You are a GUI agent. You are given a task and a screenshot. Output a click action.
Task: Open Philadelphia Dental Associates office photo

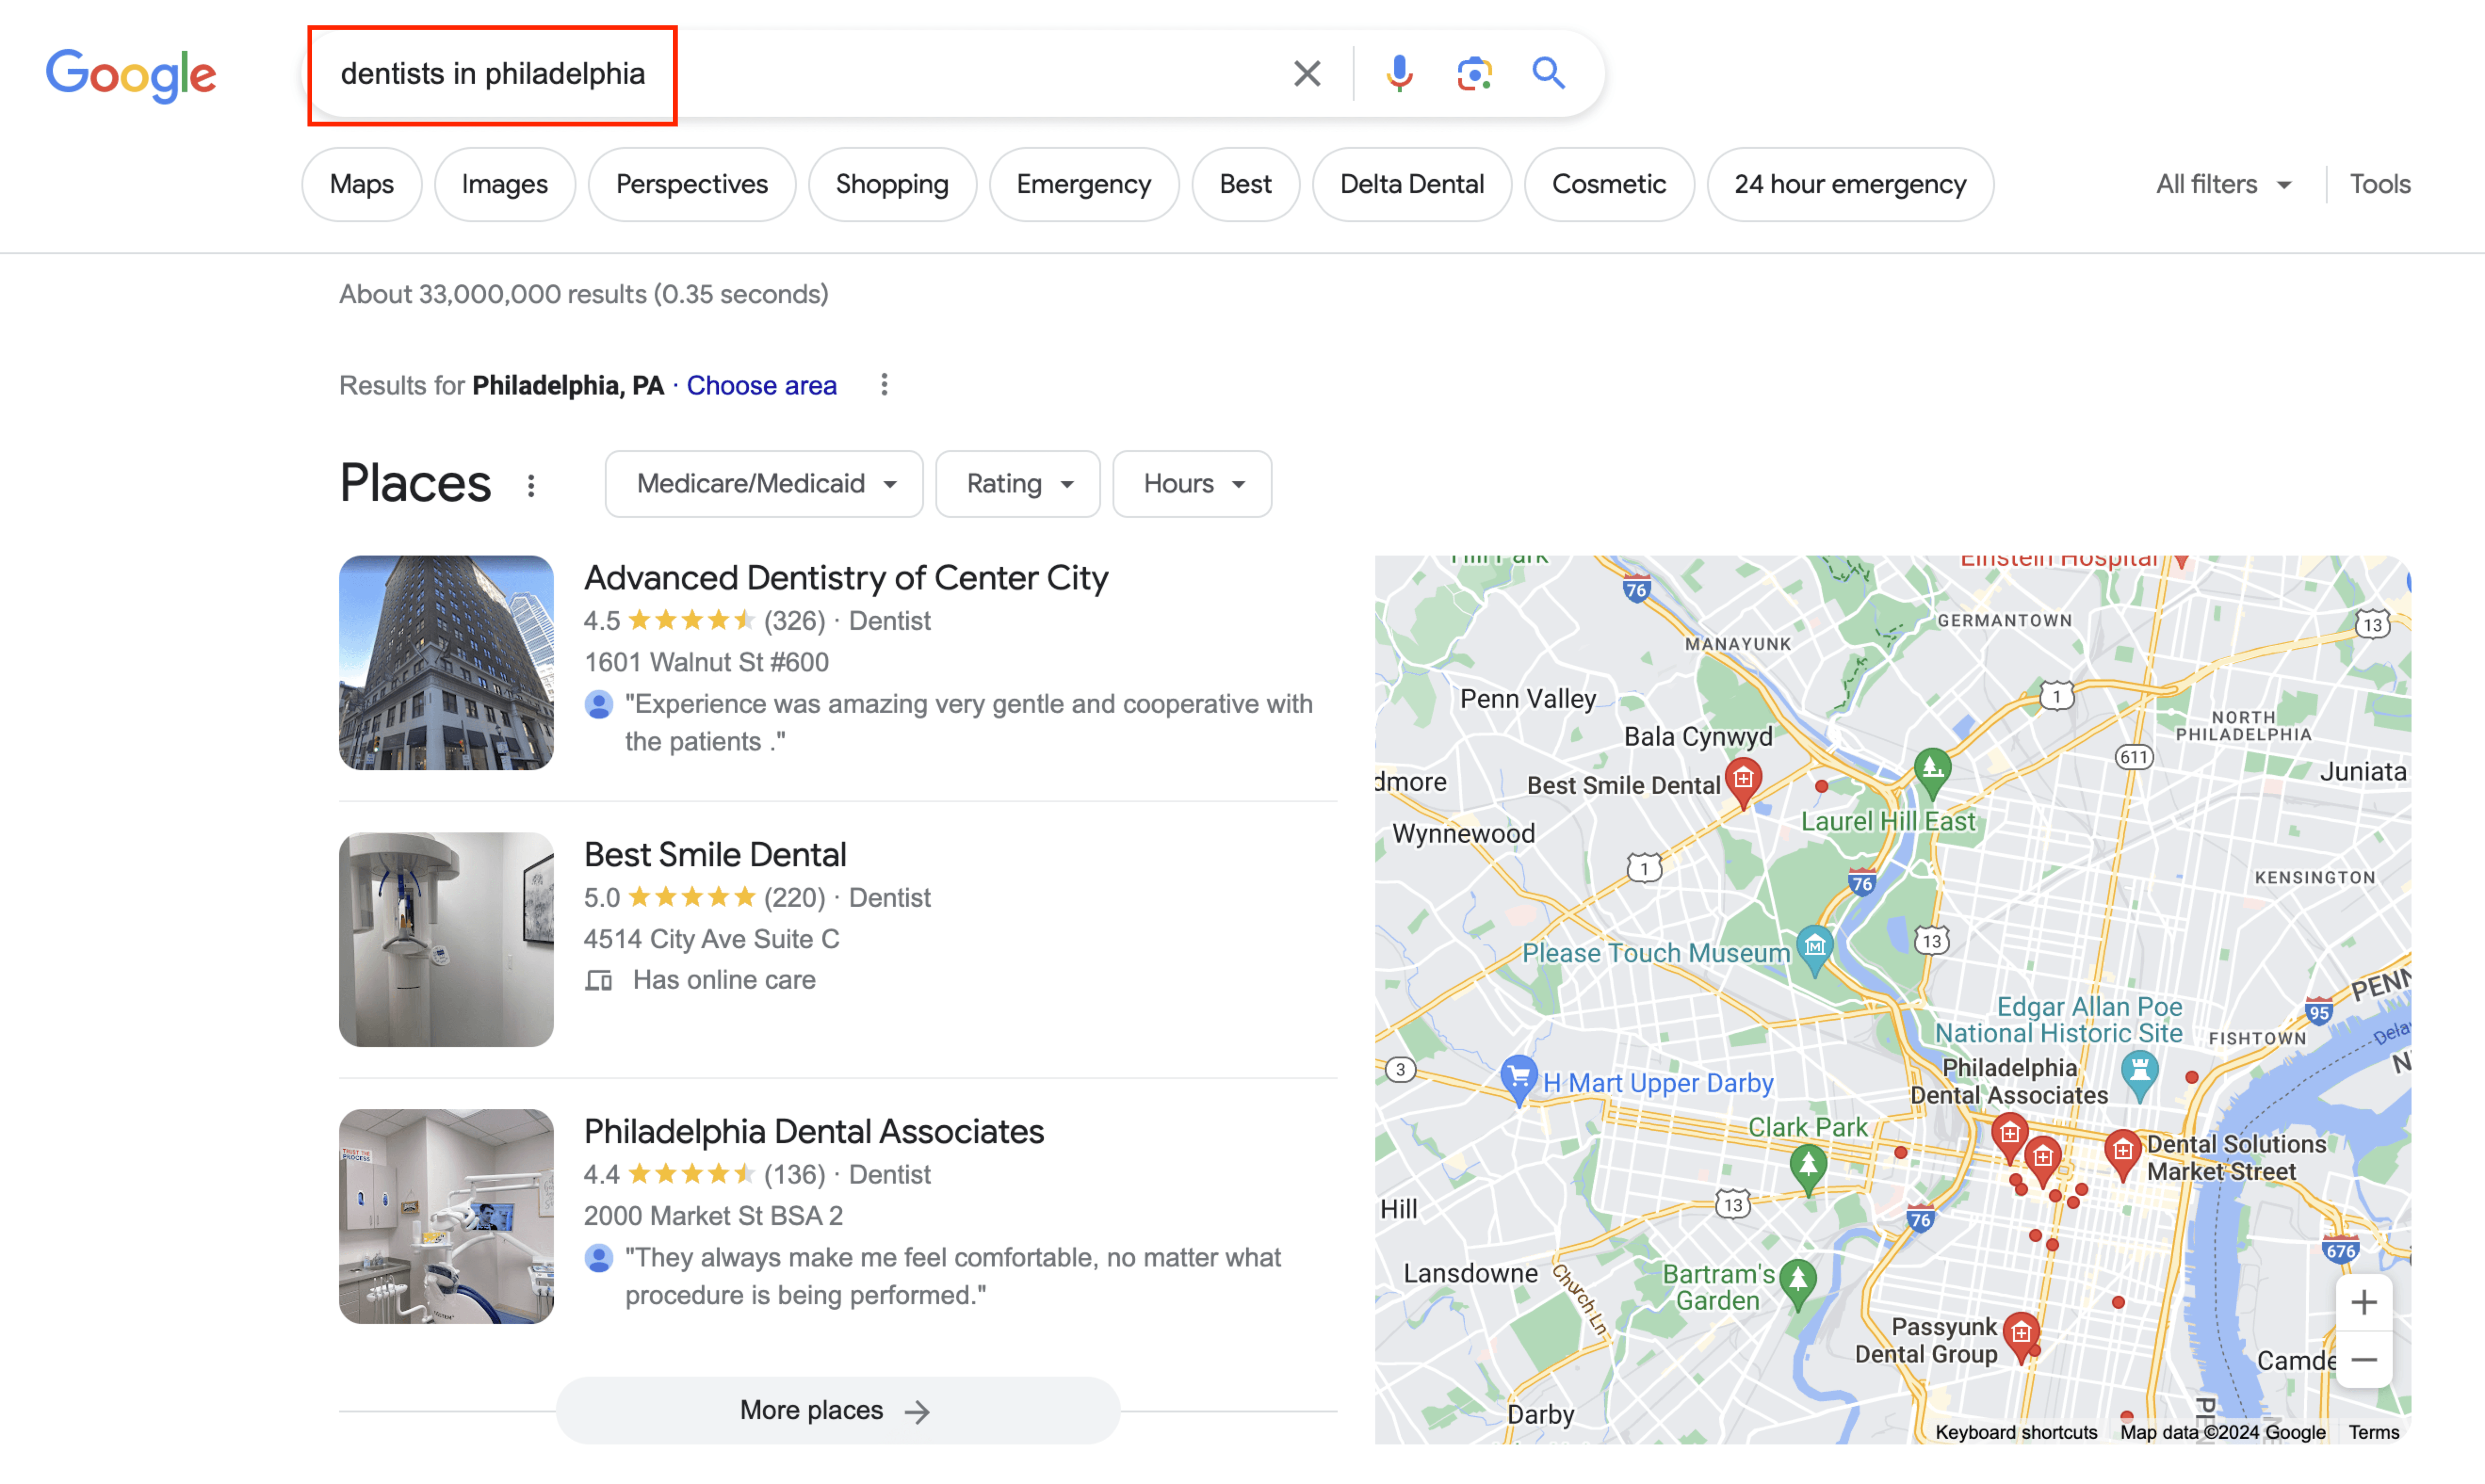click(x=446, y=1217)
